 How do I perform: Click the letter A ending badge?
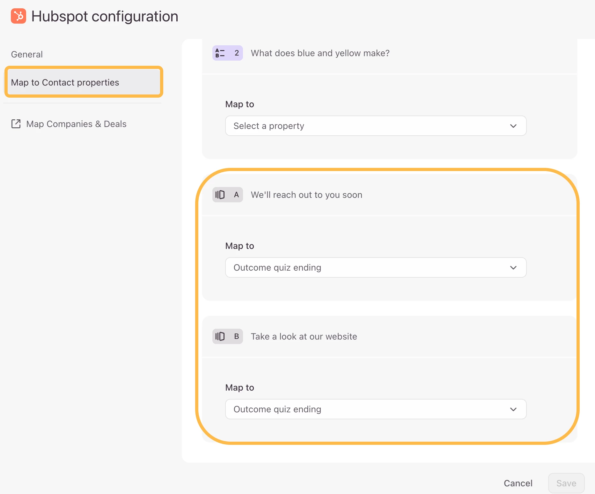236,195
